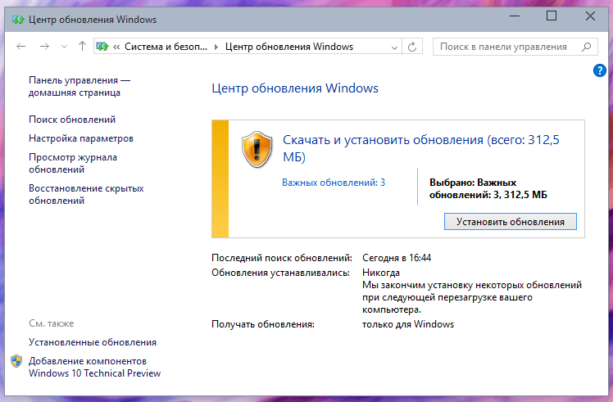Screen dimensions: 613x402
Task: Minimize the Windows Update window
Action: (515, 16)
